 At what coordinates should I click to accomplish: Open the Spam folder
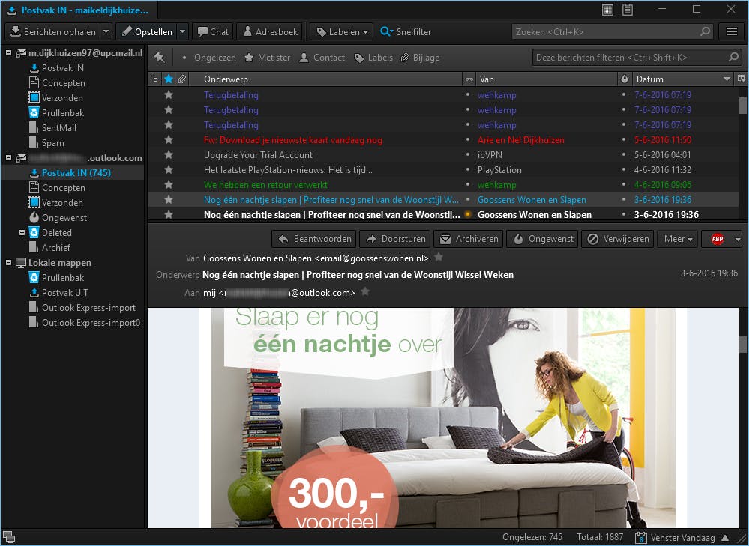(x=52, y=143)
